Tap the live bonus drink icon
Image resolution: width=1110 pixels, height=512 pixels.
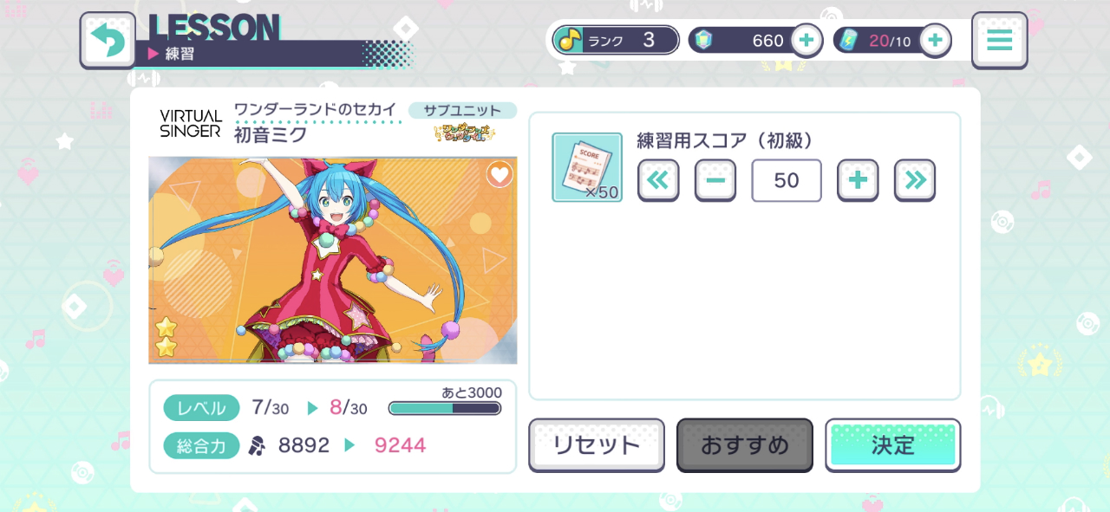pyautogui.click(x=847, y=40)
